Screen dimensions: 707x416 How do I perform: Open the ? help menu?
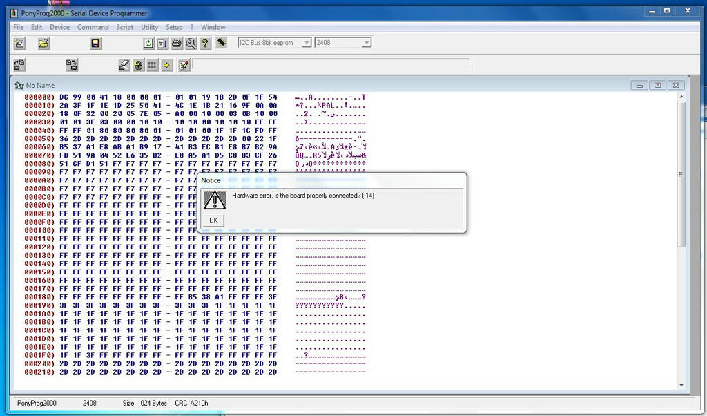point(192,27)
